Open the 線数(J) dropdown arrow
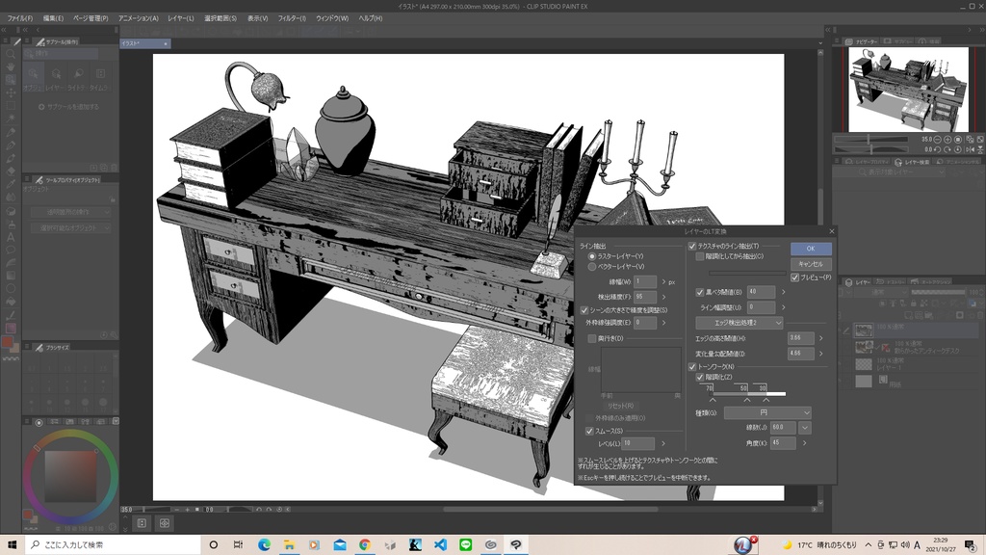 [x=804, y=429]
